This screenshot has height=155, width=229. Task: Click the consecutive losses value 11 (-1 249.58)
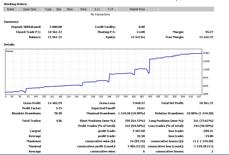[203, 141]
